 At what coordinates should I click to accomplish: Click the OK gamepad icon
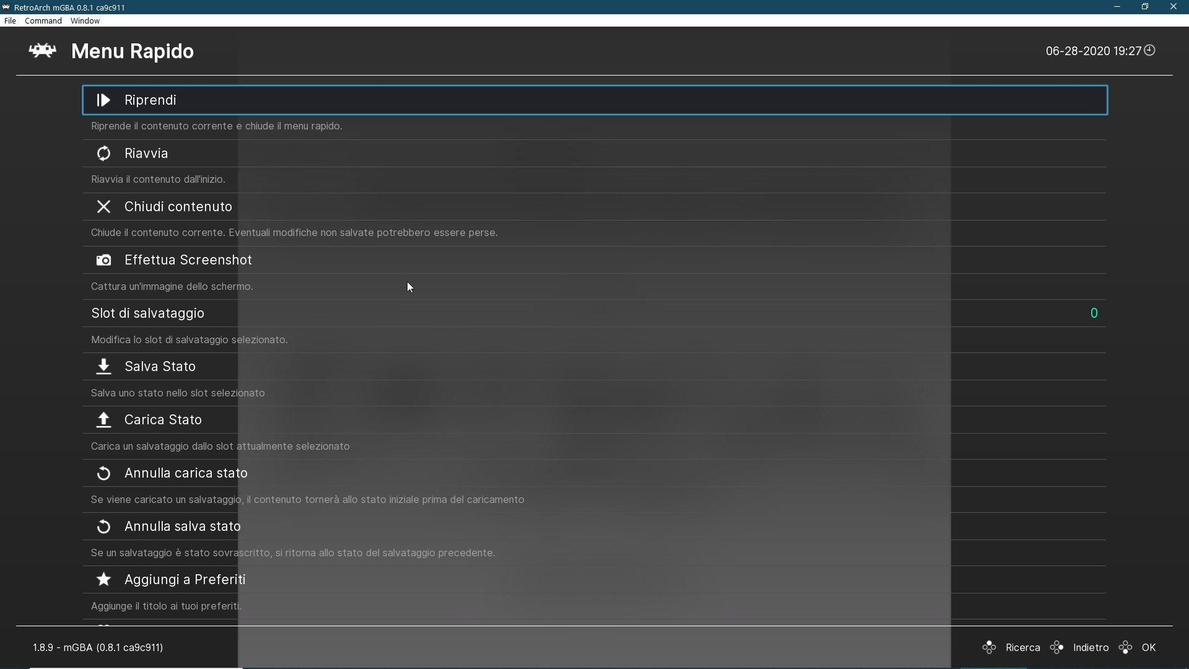coord(1125,647)
